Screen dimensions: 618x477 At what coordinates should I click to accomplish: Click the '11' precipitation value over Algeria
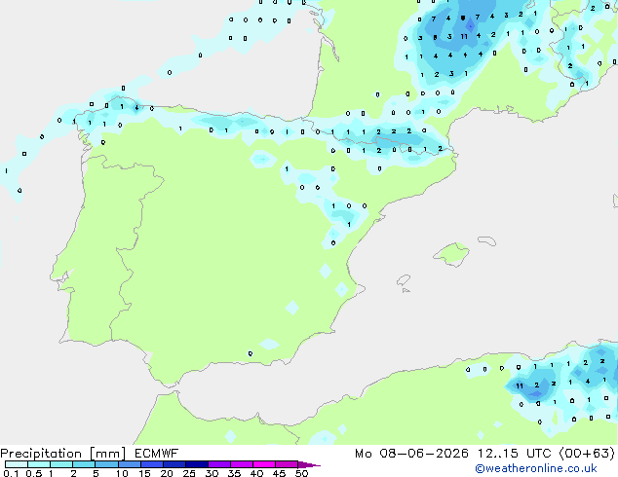tap(520, 385)
